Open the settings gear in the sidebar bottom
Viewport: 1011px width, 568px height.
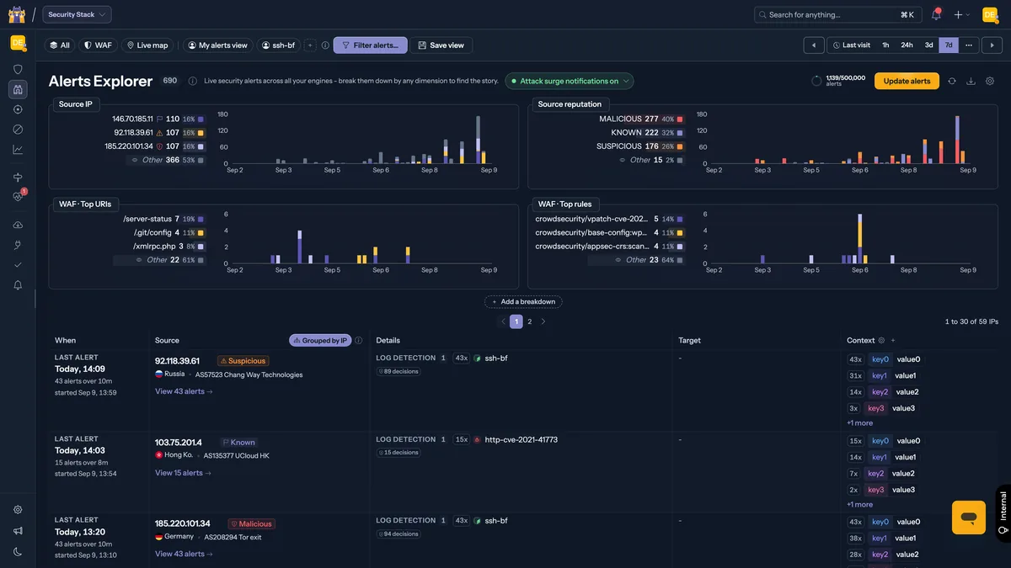point(18,510)
